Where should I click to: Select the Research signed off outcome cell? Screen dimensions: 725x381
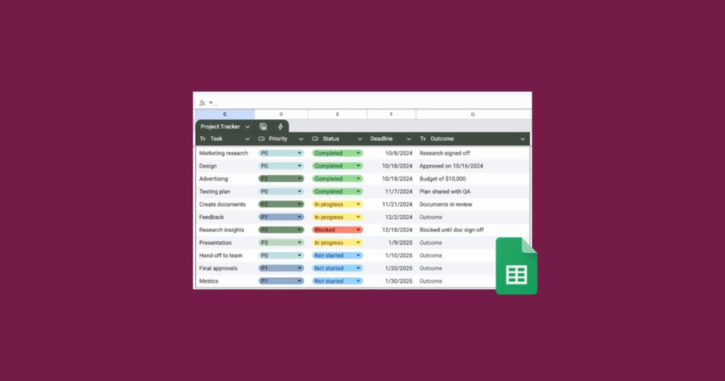473,153
